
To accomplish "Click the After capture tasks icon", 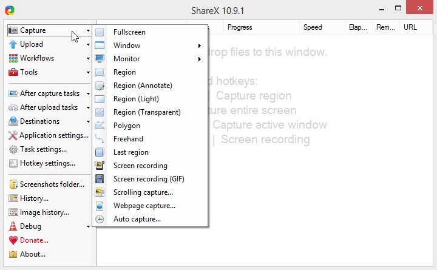I will [x=13, y=93].
